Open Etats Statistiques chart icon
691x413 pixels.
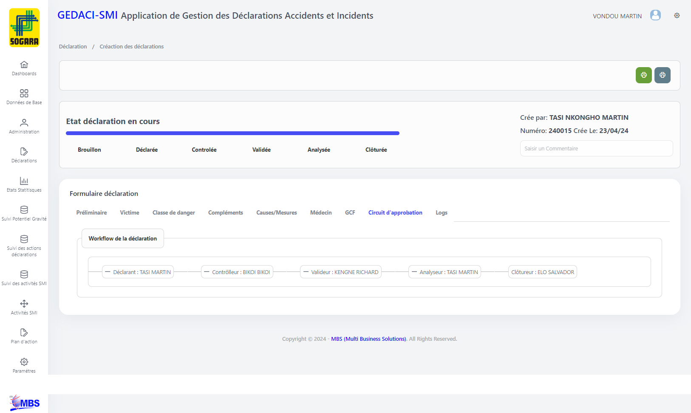24,181
